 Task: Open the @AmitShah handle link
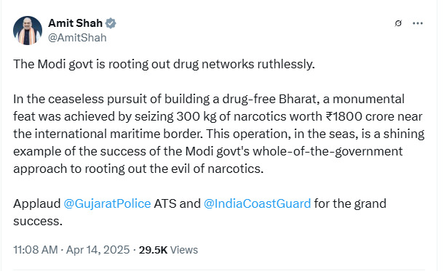point(77,38)
